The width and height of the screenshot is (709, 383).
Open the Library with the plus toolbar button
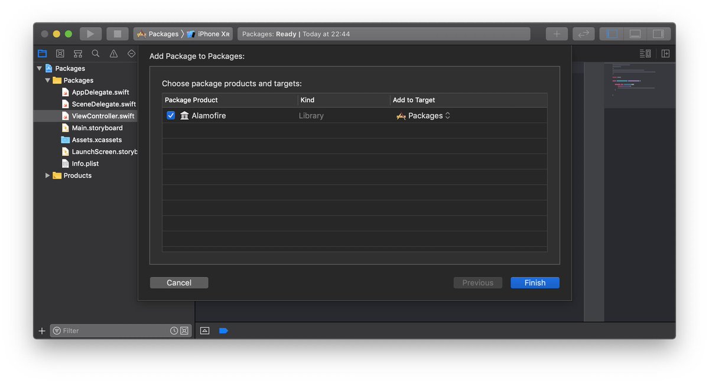click(557, 34)
